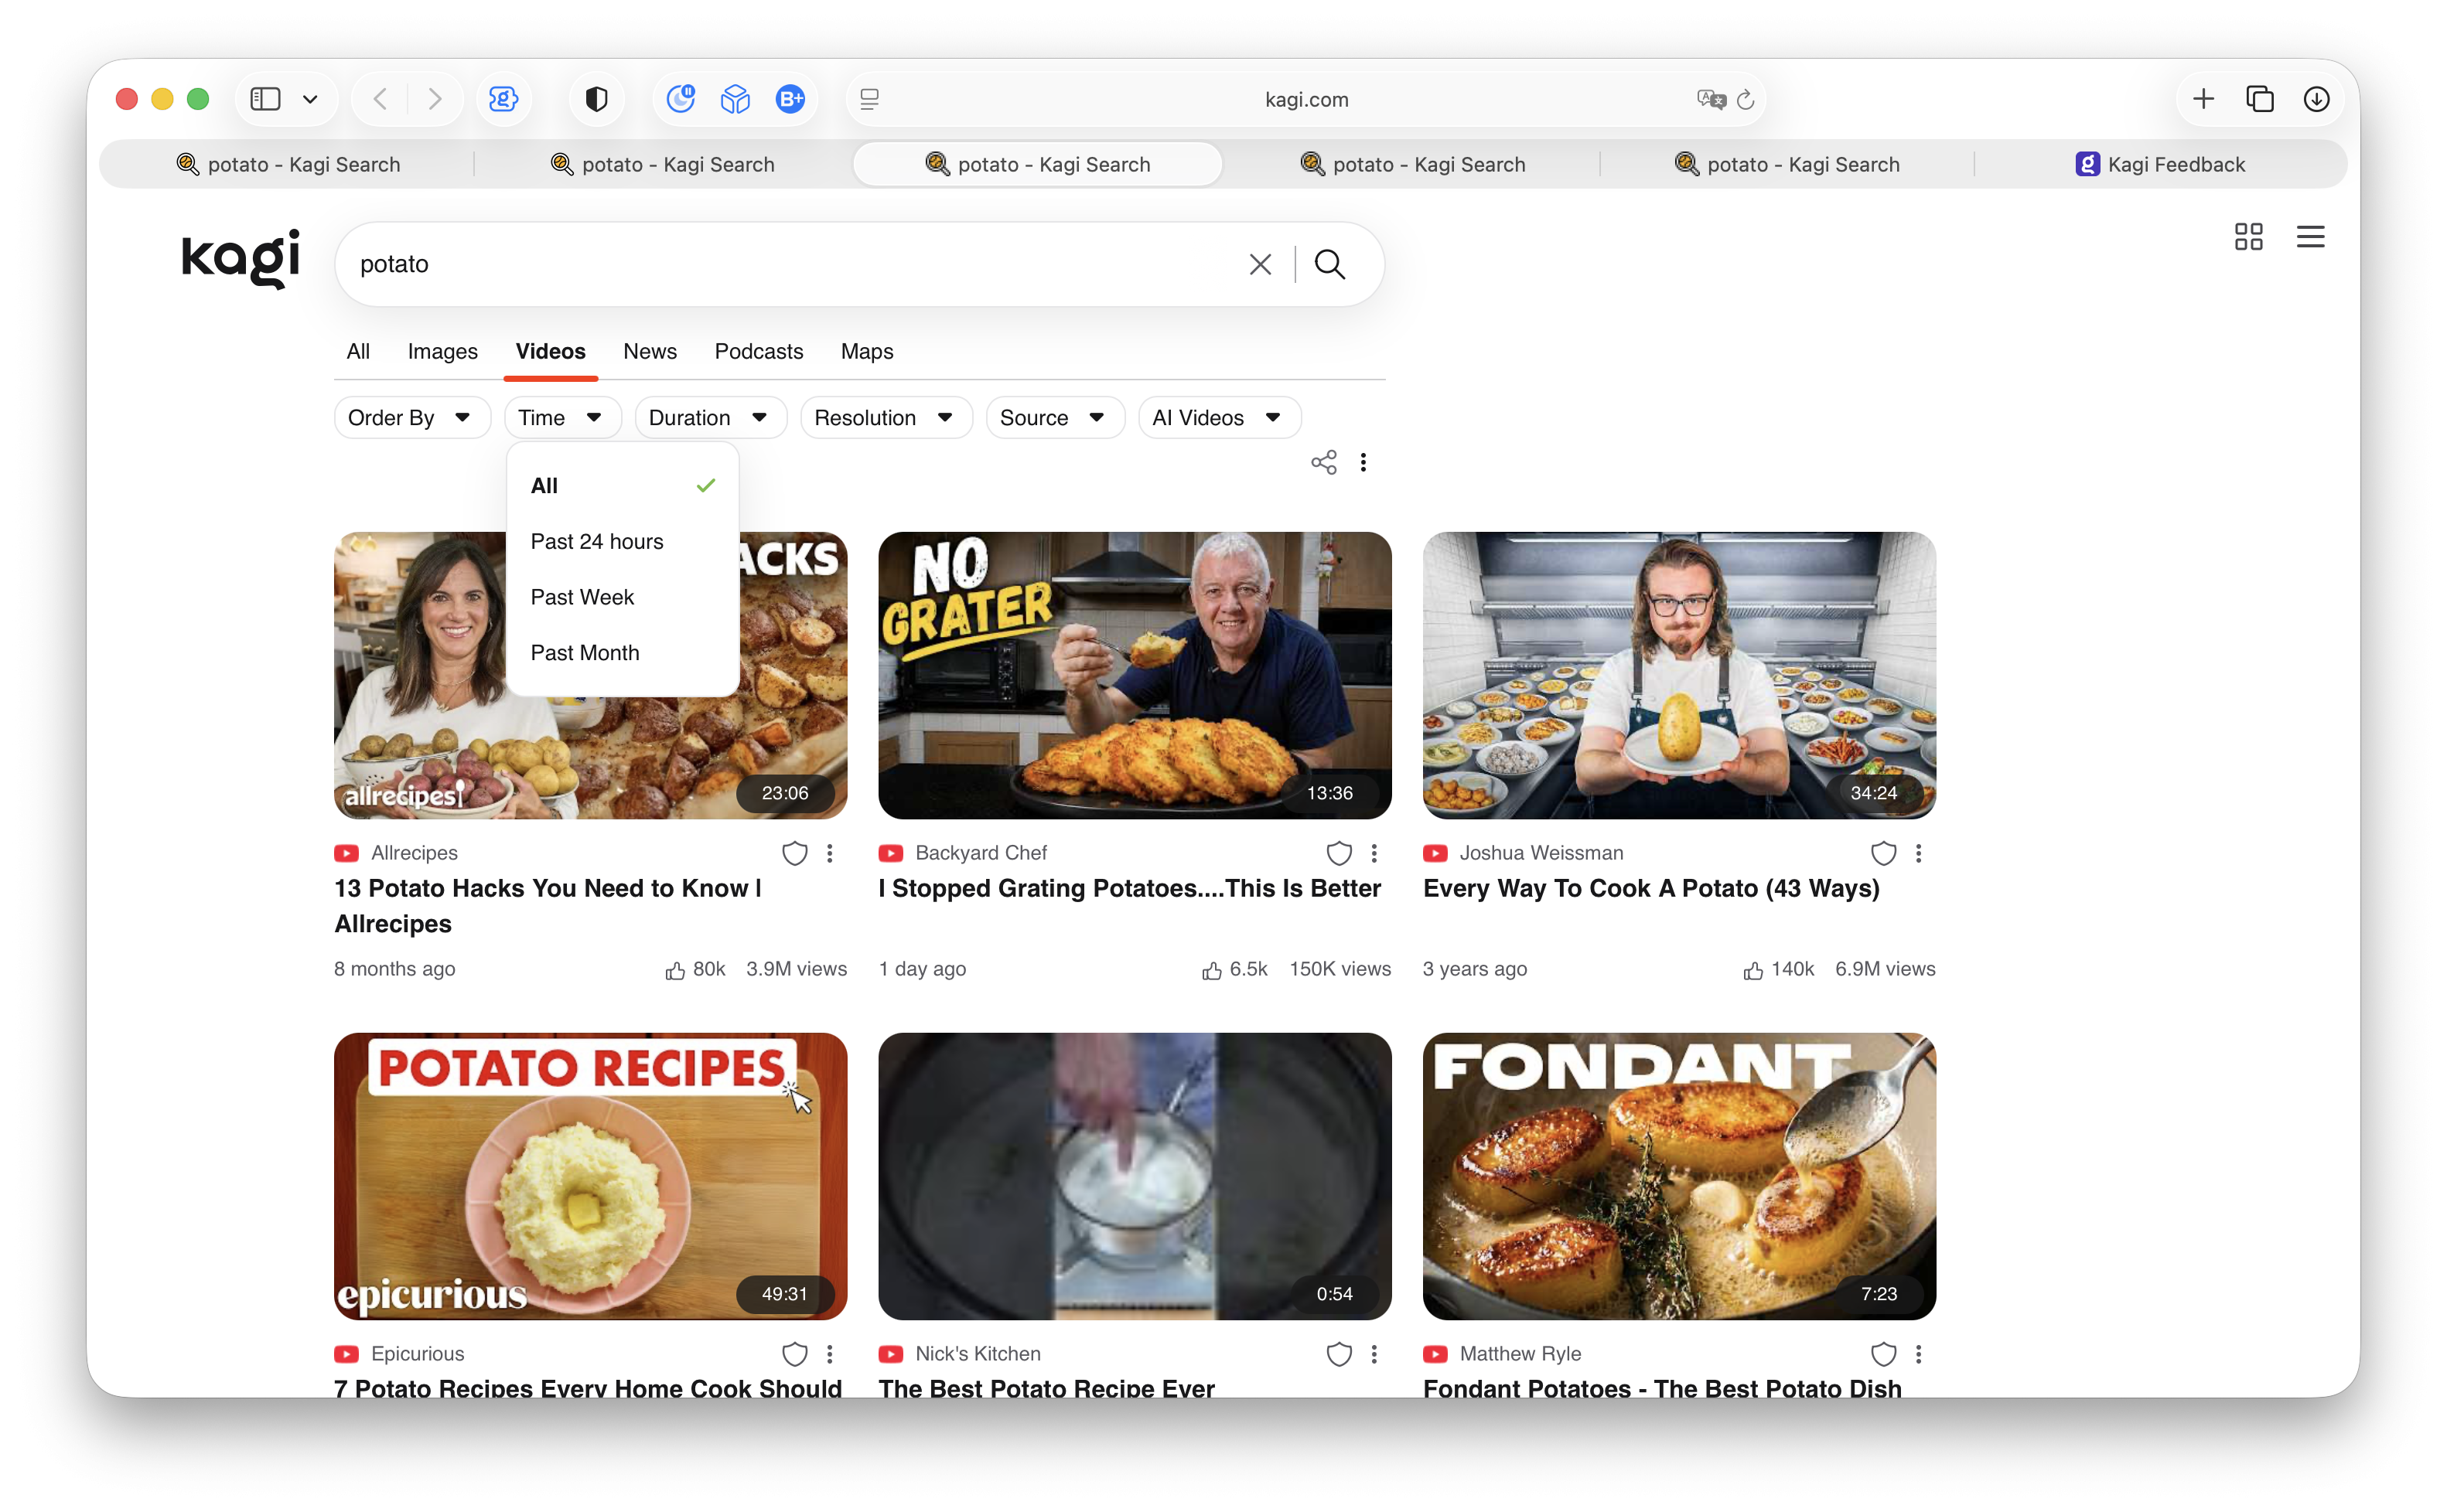Screen dimensions: 2447x1512
Task: Open the translate icon in address bar
Action: pyautogui.click(x=1712, y=99)
